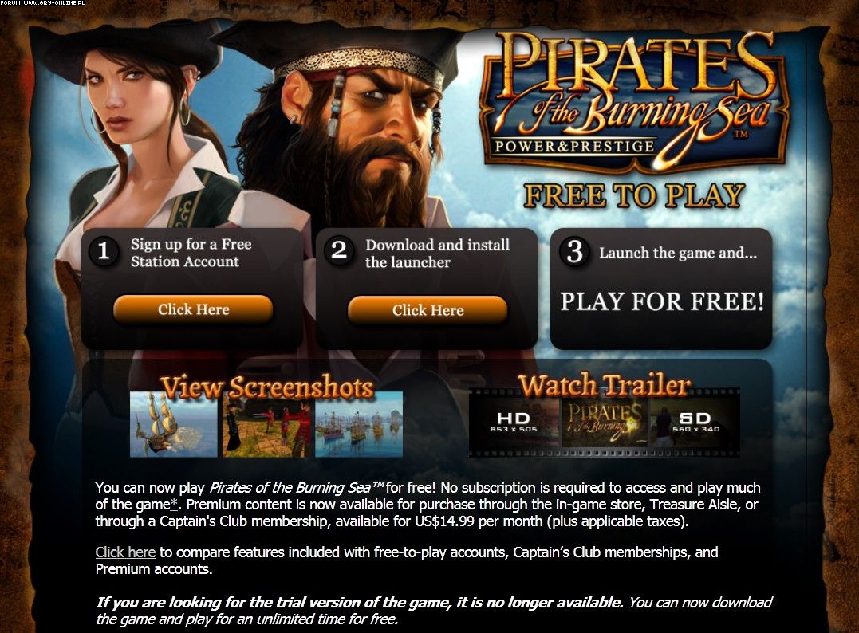The height and width of the screenshot is (633, 859).
Task: Click Here to sign up for Station Account
Action: click(193, 309)
